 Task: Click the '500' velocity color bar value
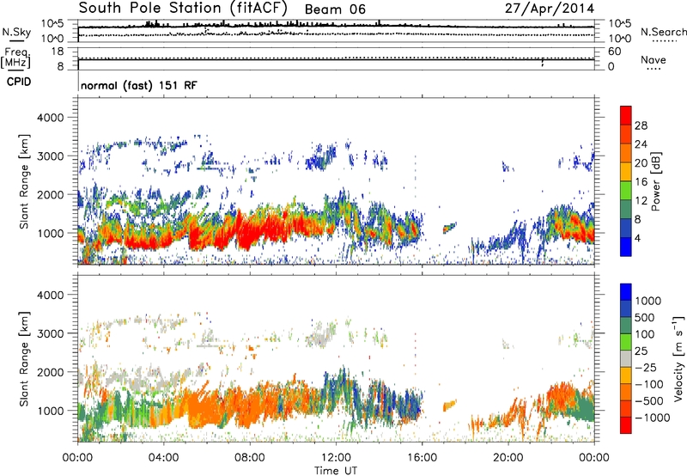pos(646,317)
